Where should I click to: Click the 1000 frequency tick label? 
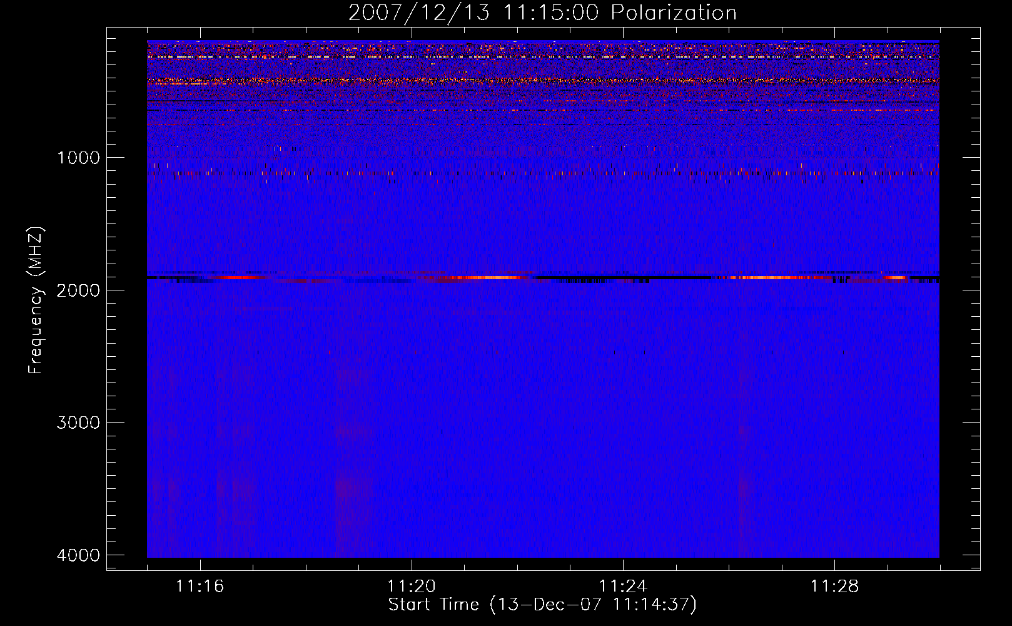[78, 157]
